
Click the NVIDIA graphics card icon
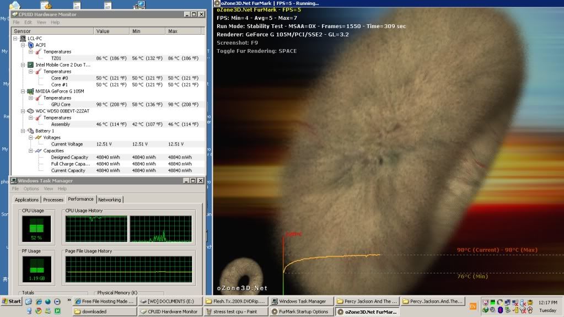[x=30, y=92]
